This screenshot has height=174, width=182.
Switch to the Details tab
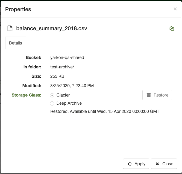coord(15,43)
